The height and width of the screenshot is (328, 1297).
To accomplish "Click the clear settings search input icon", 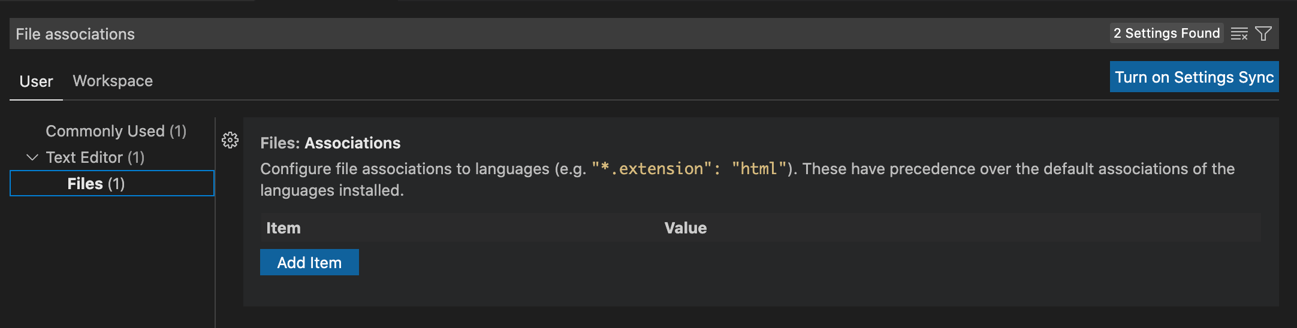I will 1239,34.
